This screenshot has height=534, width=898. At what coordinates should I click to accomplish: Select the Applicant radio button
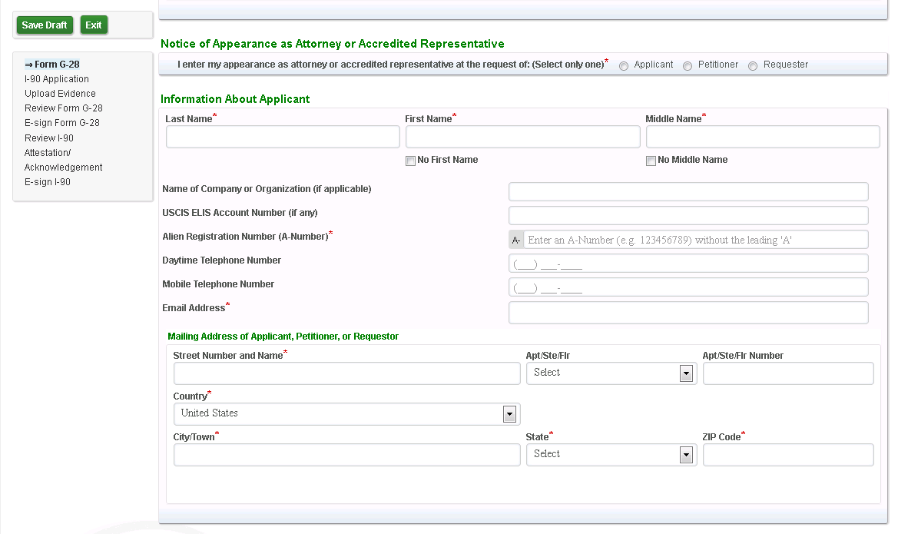tap(624, 66)
